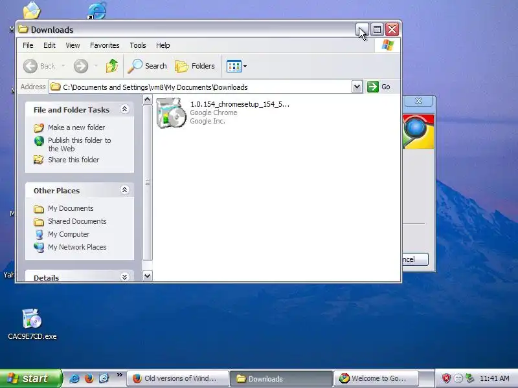Click the Windows flag logo in Downloads
The width and height of the screenshot is (518, 388).
coord(387,45)
